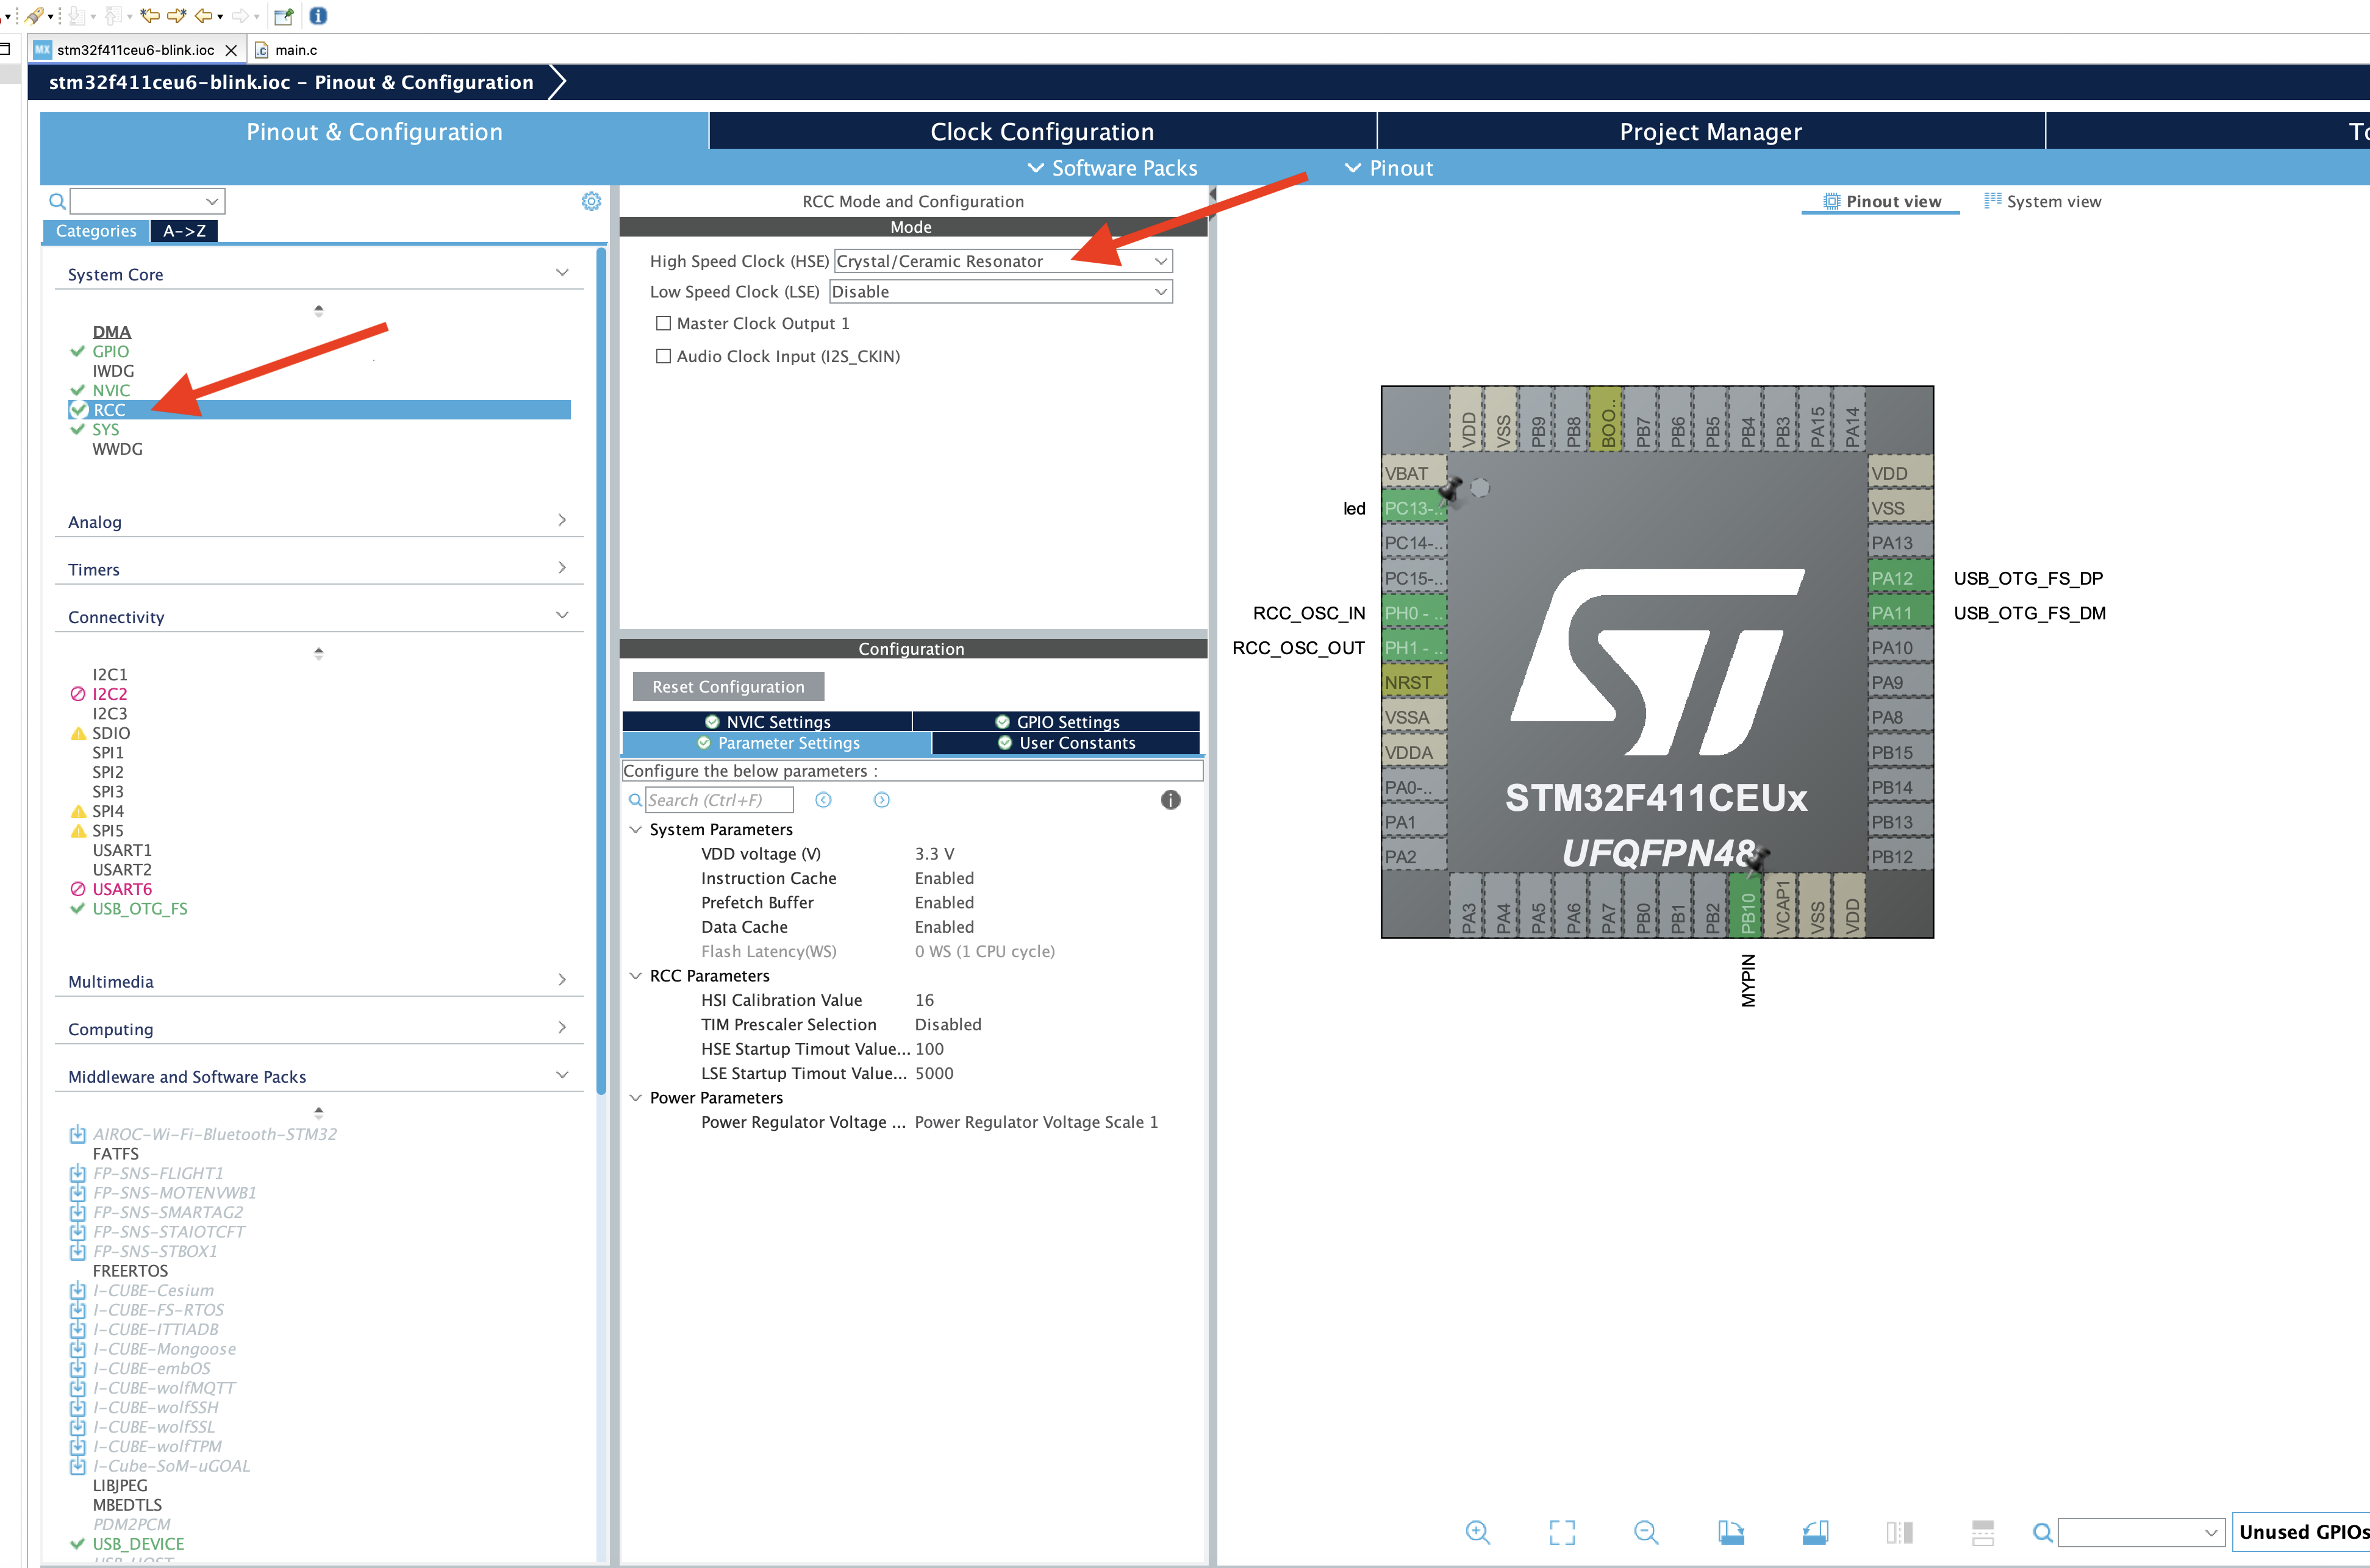Viewport: 2370px width, 1568px height.
Task: Click the PB10 MYPIN pin on chip
Action: coord(1747,905)
